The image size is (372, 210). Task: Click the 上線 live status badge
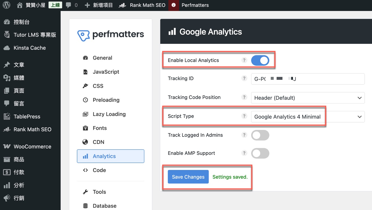pyautogui.click(x=55, y=5)
